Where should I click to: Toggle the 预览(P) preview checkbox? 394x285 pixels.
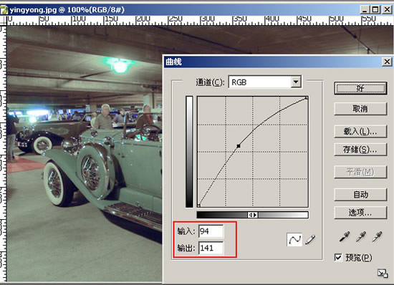338,257
